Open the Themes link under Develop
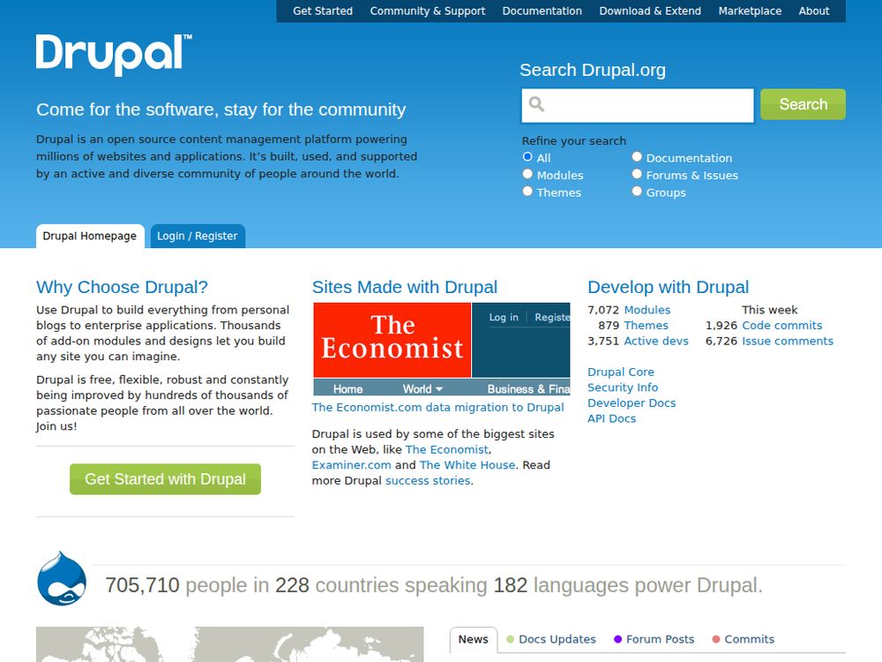The image size is (882, 662). [x=647, y=326]
